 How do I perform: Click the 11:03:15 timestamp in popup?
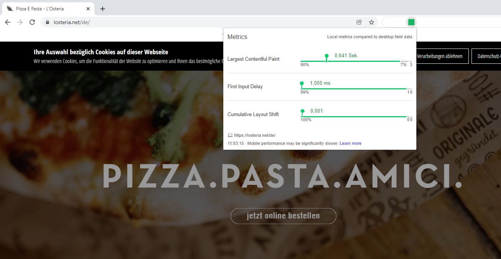click(x=236, y=143)
